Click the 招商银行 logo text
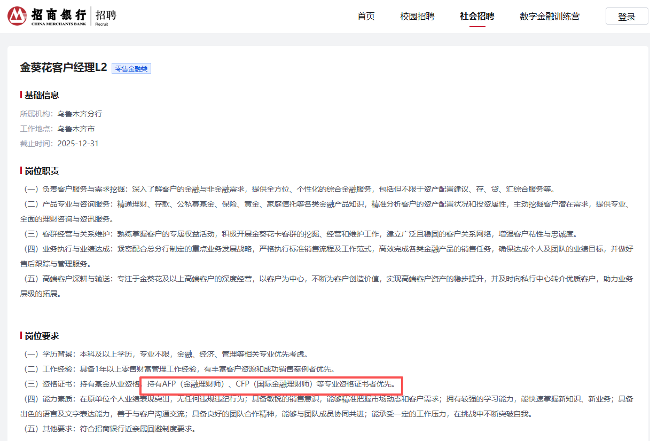Image resolution: width=650 pixels, height=441 pixels. tap(58, 14)
